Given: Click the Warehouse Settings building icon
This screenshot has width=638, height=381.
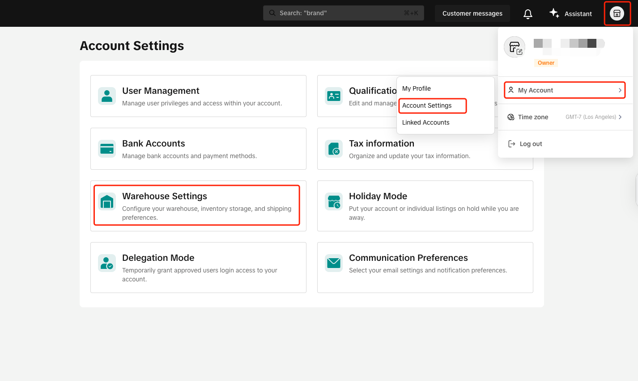Looking at the screenshot, I should (107, 202).
